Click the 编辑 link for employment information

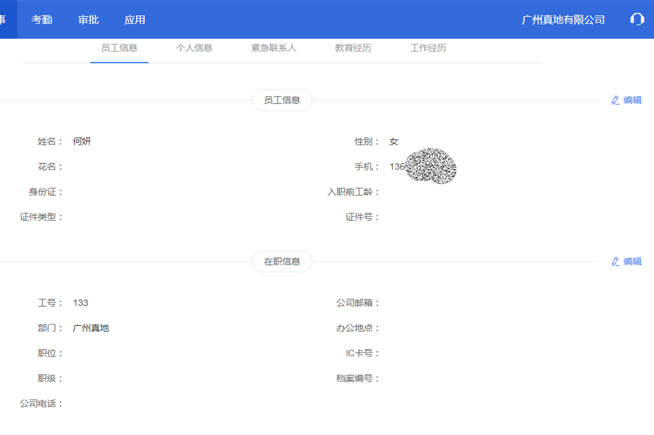pos(631,261)
